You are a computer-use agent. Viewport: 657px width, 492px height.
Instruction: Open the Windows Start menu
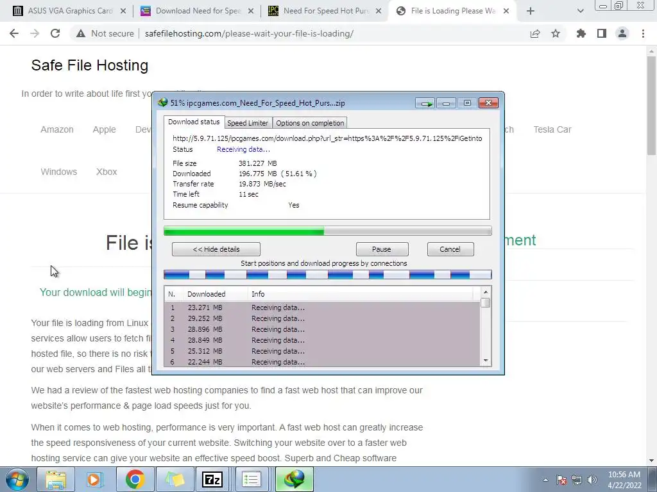[17, 479]
